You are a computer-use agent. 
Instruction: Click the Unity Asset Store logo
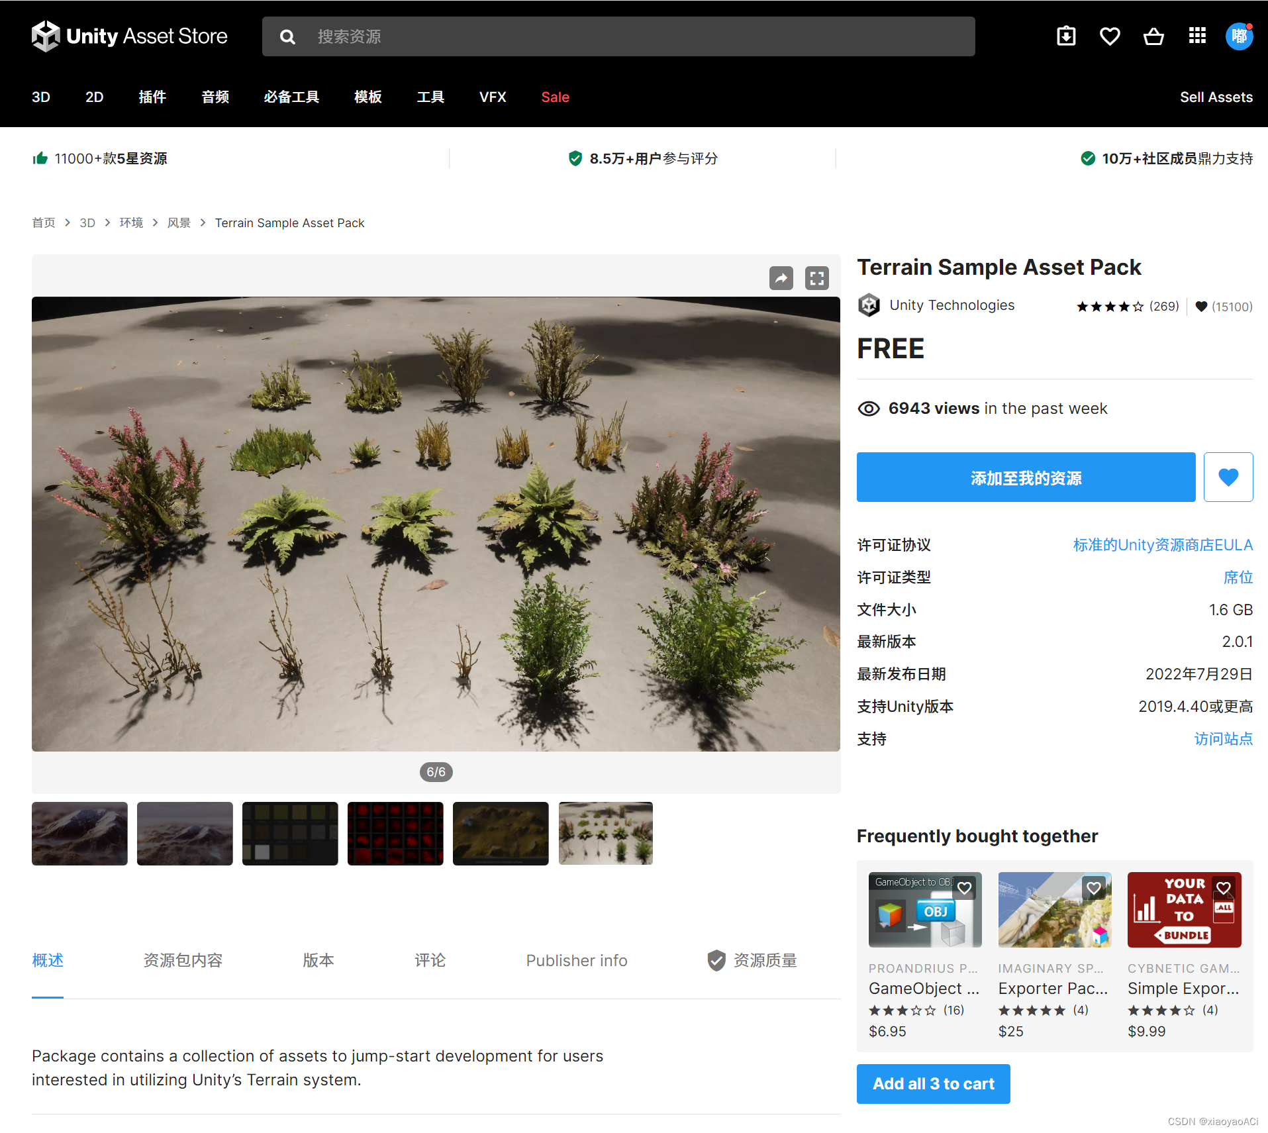129,36
